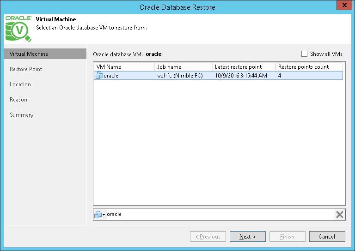Screen dimensions: 355x251
Task: Close the Oracle Database Restore window
Action: (344, 5)
